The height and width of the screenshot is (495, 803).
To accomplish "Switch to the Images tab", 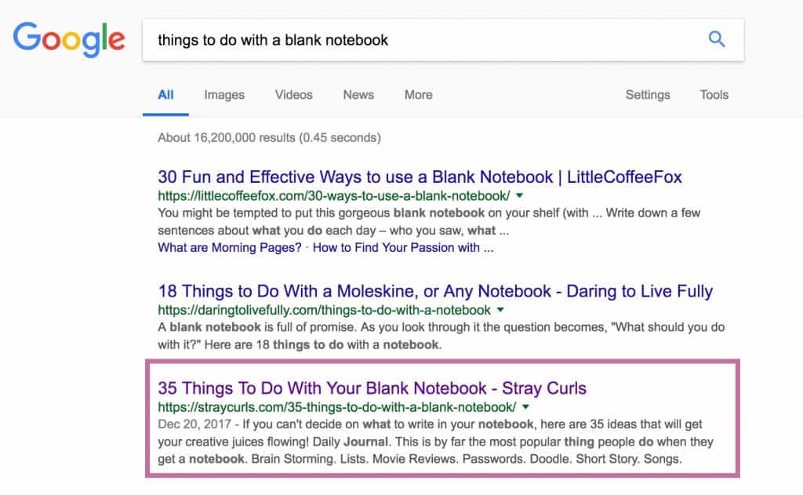I will pos(224,95).
